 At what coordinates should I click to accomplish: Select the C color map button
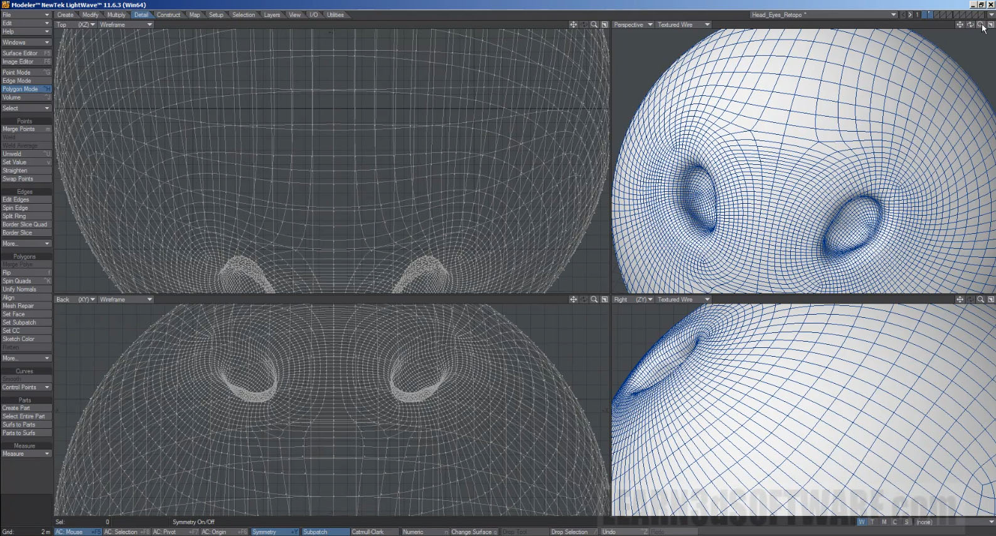(895, 522)
